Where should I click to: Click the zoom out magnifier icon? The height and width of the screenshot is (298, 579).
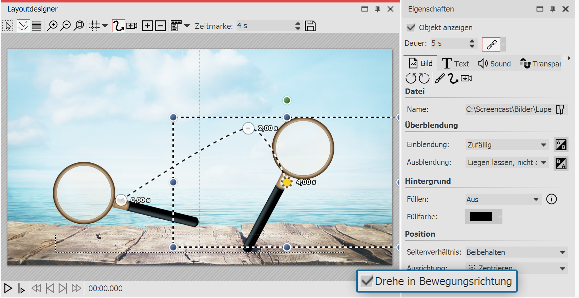65,26
